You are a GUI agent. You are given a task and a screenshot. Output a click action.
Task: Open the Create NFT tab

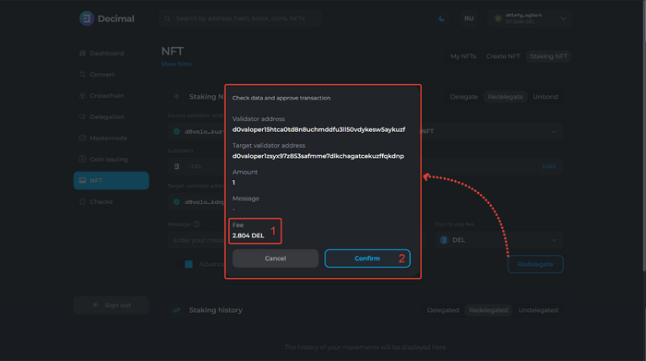[503, 56]
